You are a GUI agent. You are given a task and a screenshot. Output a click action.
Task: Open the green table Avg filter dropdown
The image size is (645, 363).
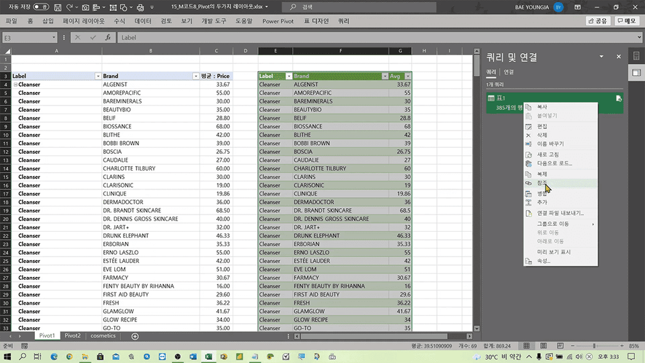408,76
